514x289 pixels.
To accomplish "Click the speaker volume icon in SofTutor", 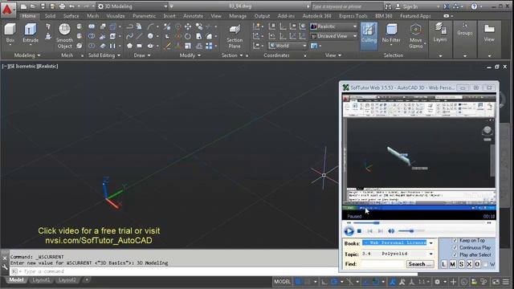I will [391, 231].
